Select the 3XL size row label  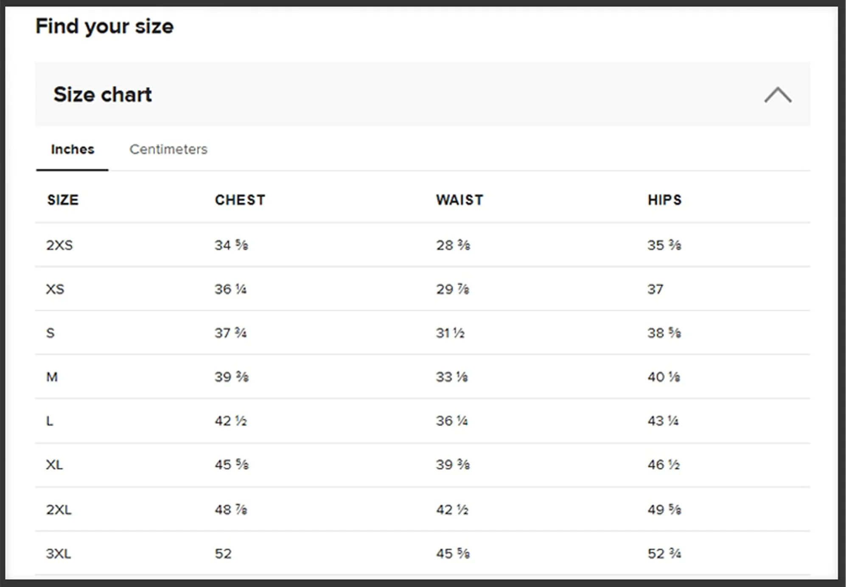pyautogui.click(x=59, y=553)
